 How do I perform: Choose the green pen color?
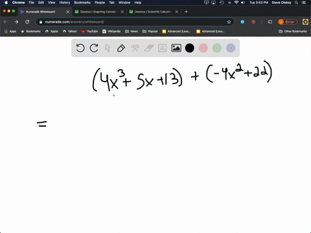(x=217, y=48)
